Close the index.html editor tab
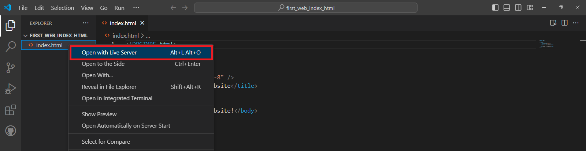 [x=142, y=23]
